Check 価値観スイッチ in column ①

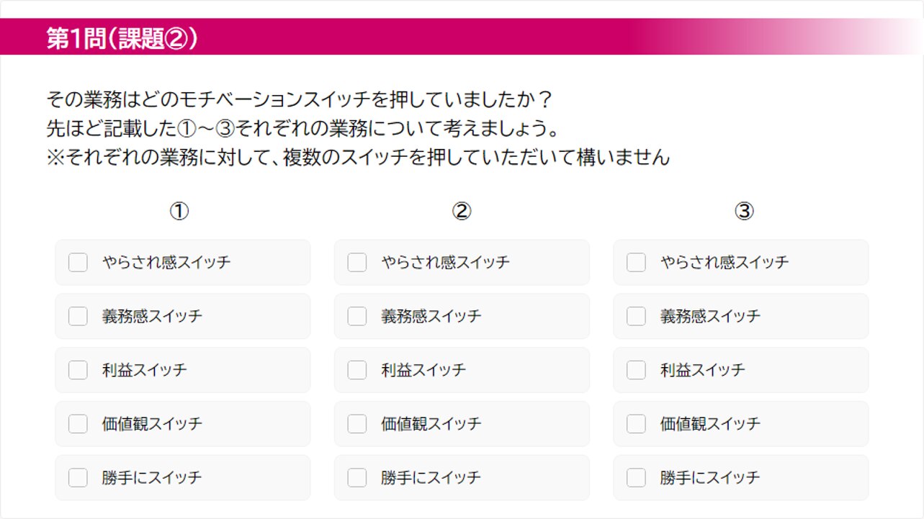(78, 424)
